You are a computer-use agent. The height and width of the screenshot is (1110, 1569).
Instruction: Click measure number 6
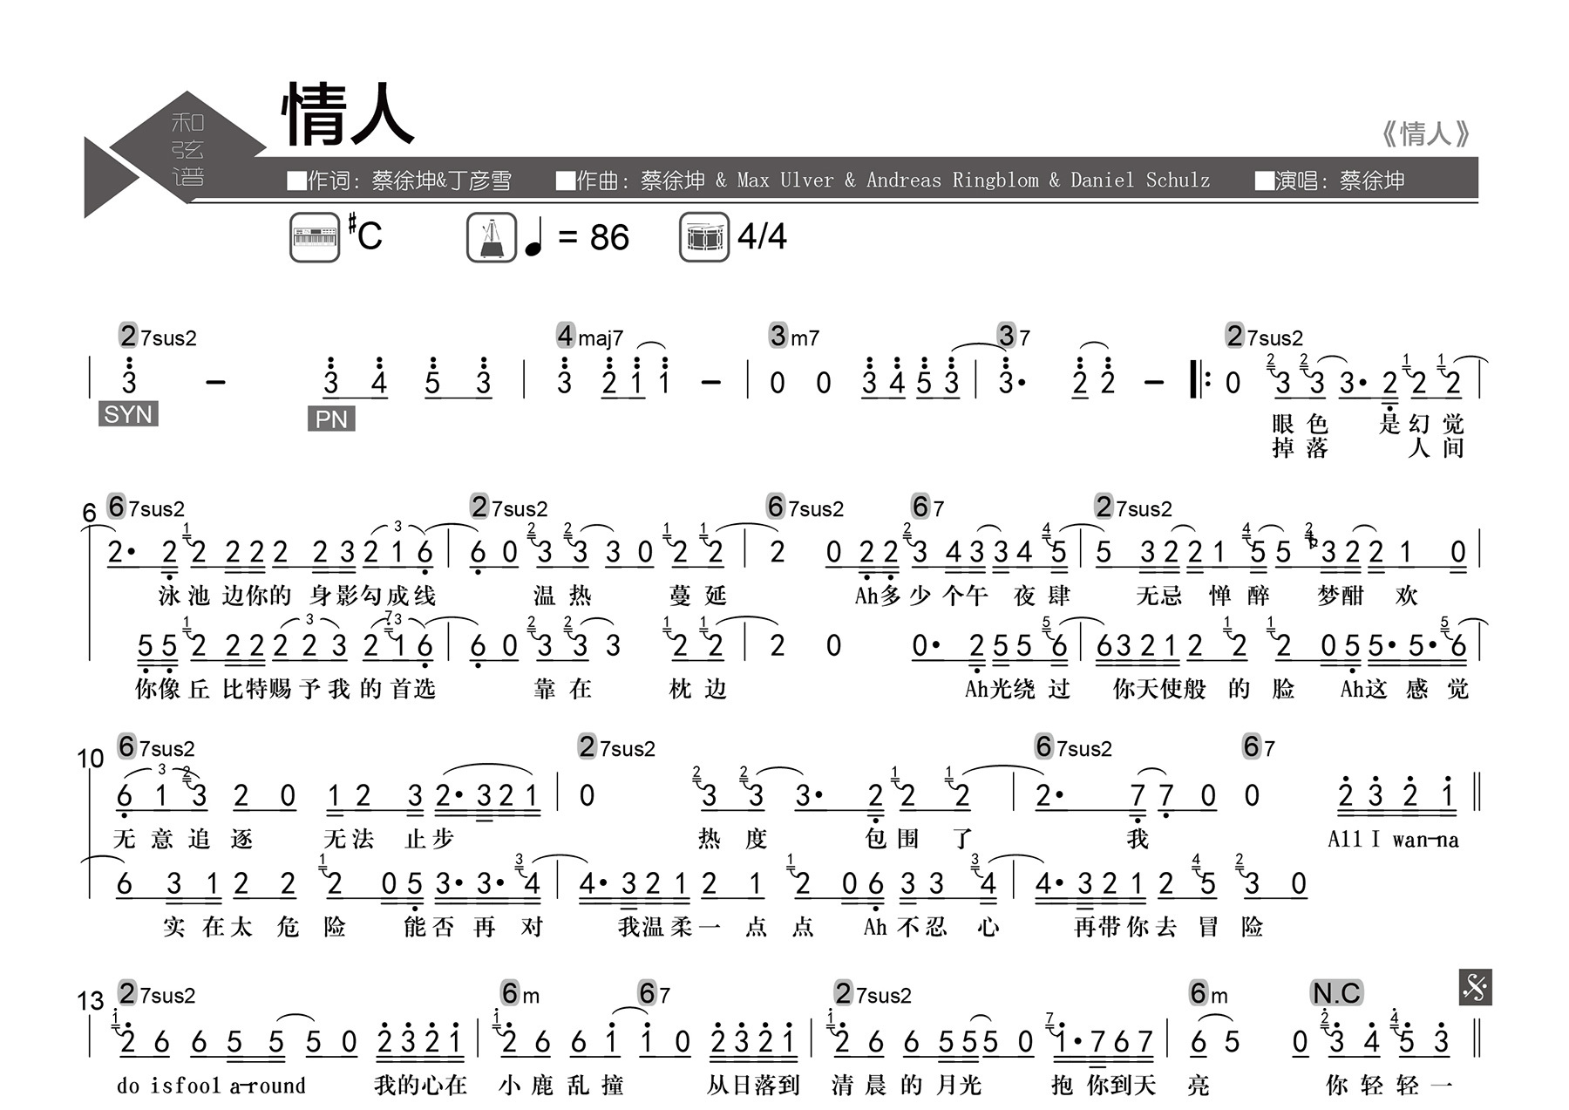click(89, 513)
